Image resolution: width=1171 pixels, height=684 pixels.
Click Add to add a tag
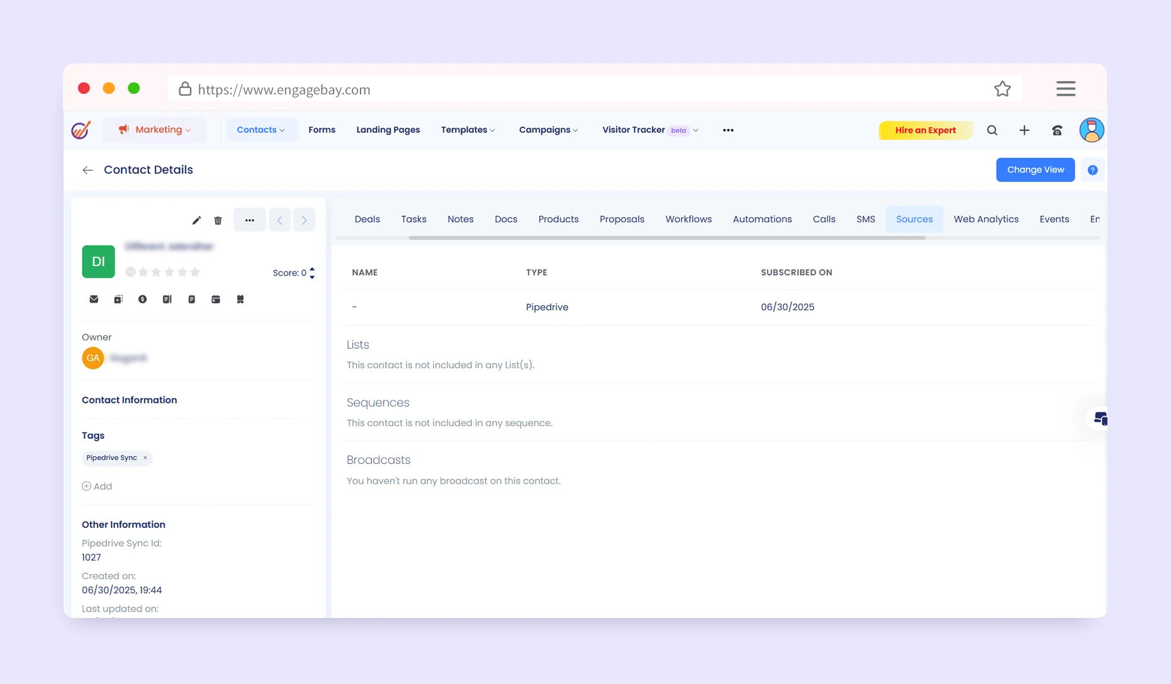[97, 486]
